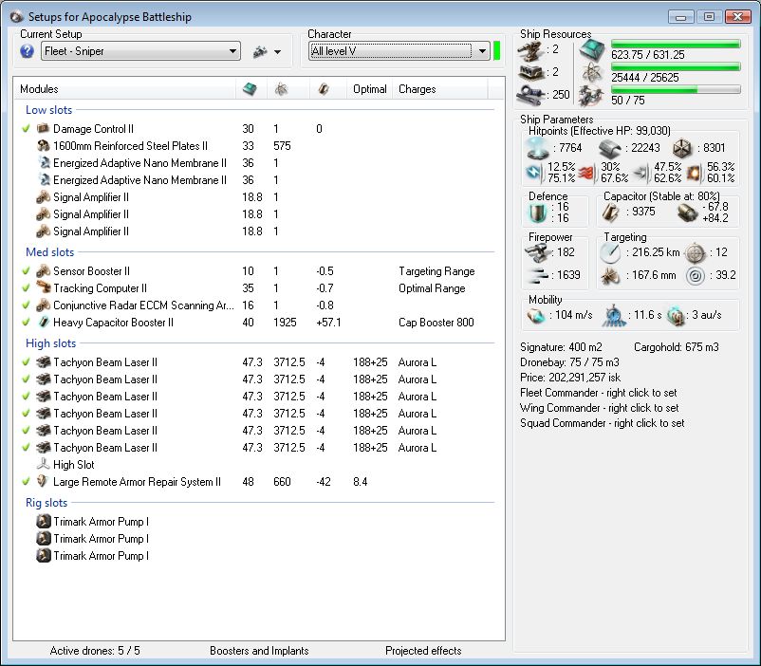Toggle the Damage Control II active checkmark
Viewport: 761px width, 666px height.
[27, 129]
